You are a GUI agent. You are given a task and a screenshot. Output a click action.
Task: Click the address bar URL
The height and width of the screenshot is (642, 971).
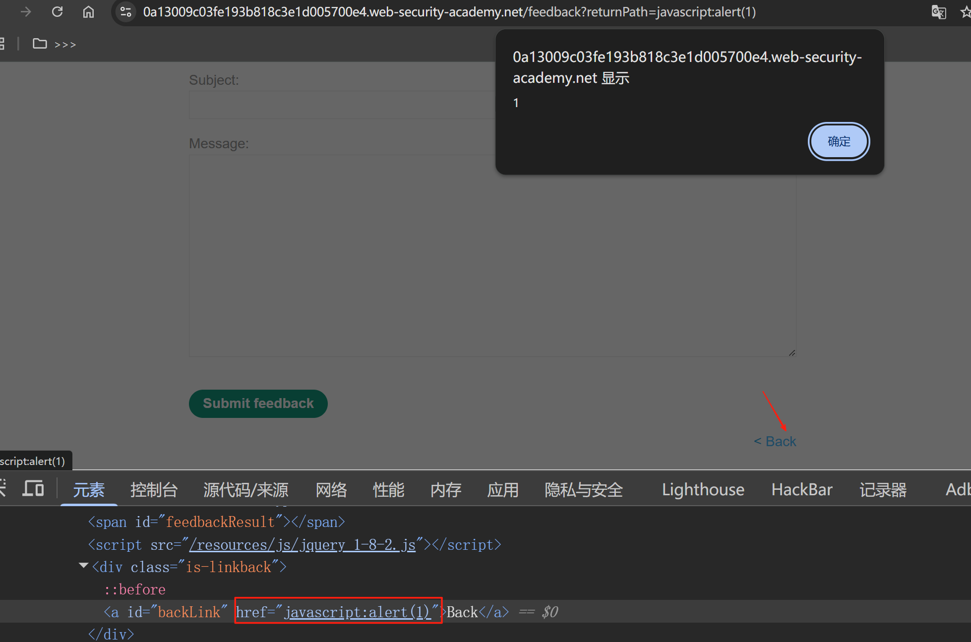pyautogui.click(x=449, y=12)
